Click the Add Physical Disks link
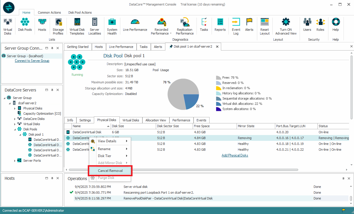This screenshot has width=354, height=214. (x=235, y=155)
